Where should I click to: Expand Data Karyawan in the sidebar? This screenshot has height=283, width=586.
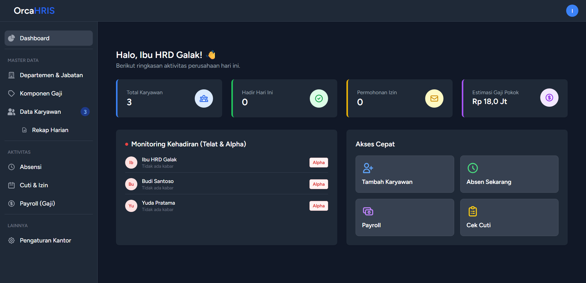click(x=40, y=112)
